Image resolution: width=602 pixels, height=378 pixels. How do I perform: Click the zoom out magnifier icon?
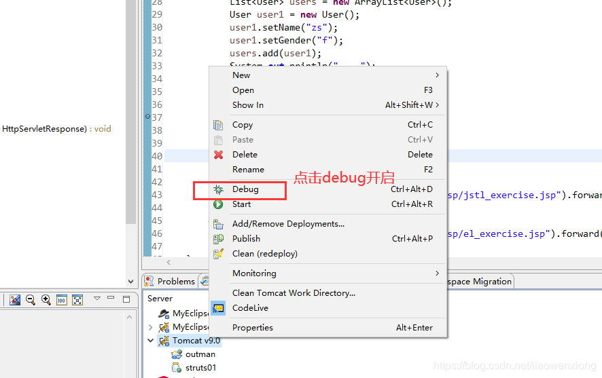31,300
